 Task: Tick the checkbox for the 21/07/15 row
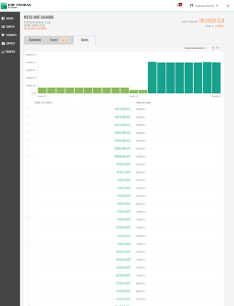click(29, 196)
